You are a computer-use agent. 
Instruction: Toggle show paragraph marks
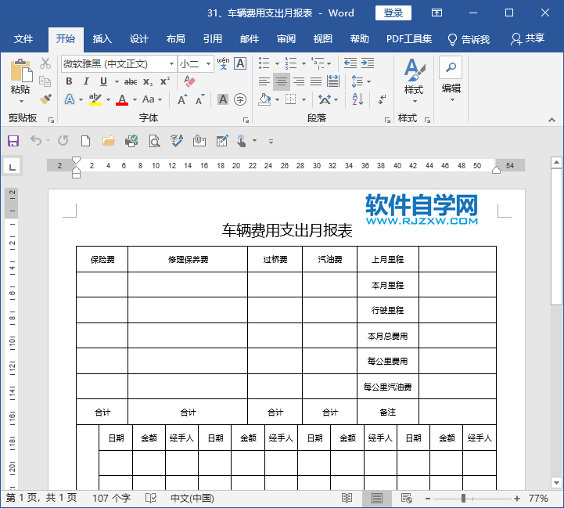pyautogui.click(x=382, y=99)
